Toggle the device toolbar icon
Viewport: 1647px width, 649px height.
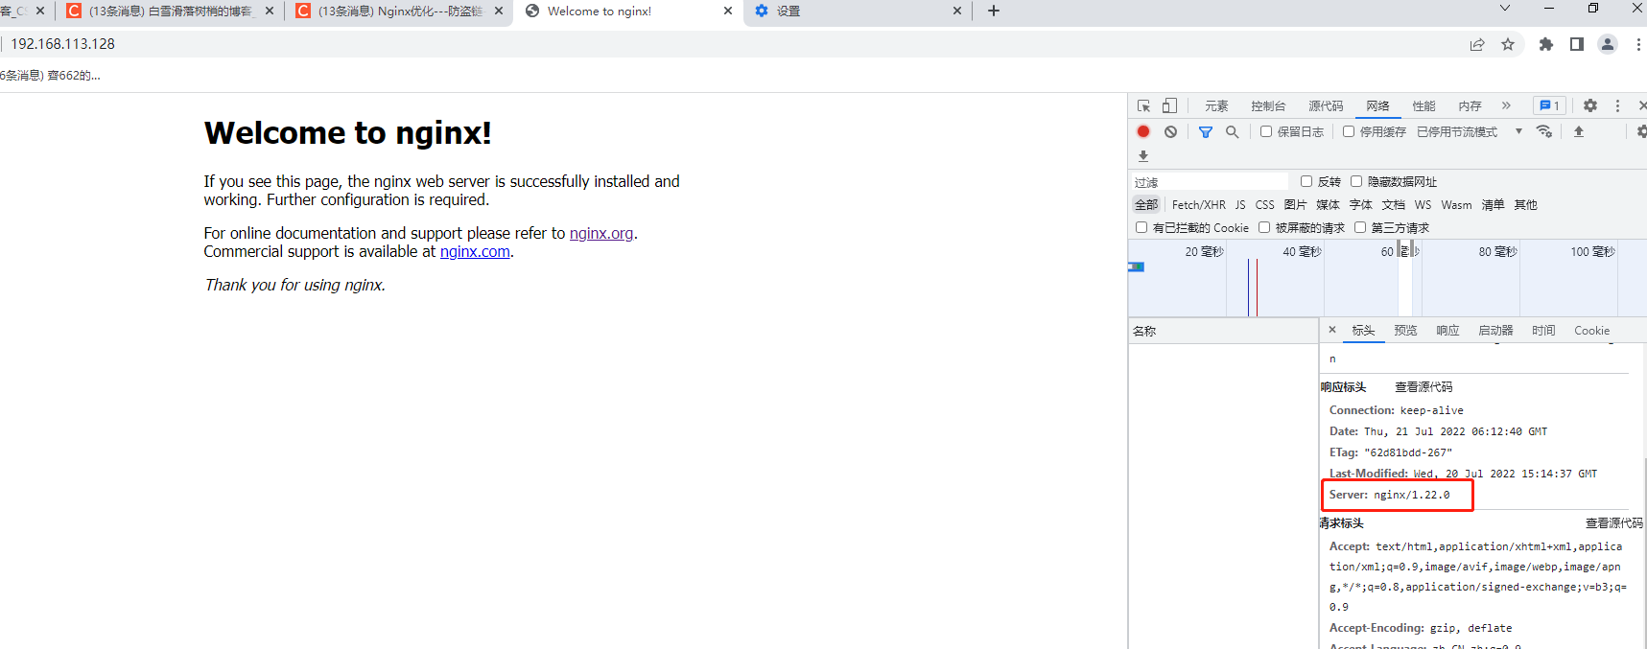(x=1169, y=105)
